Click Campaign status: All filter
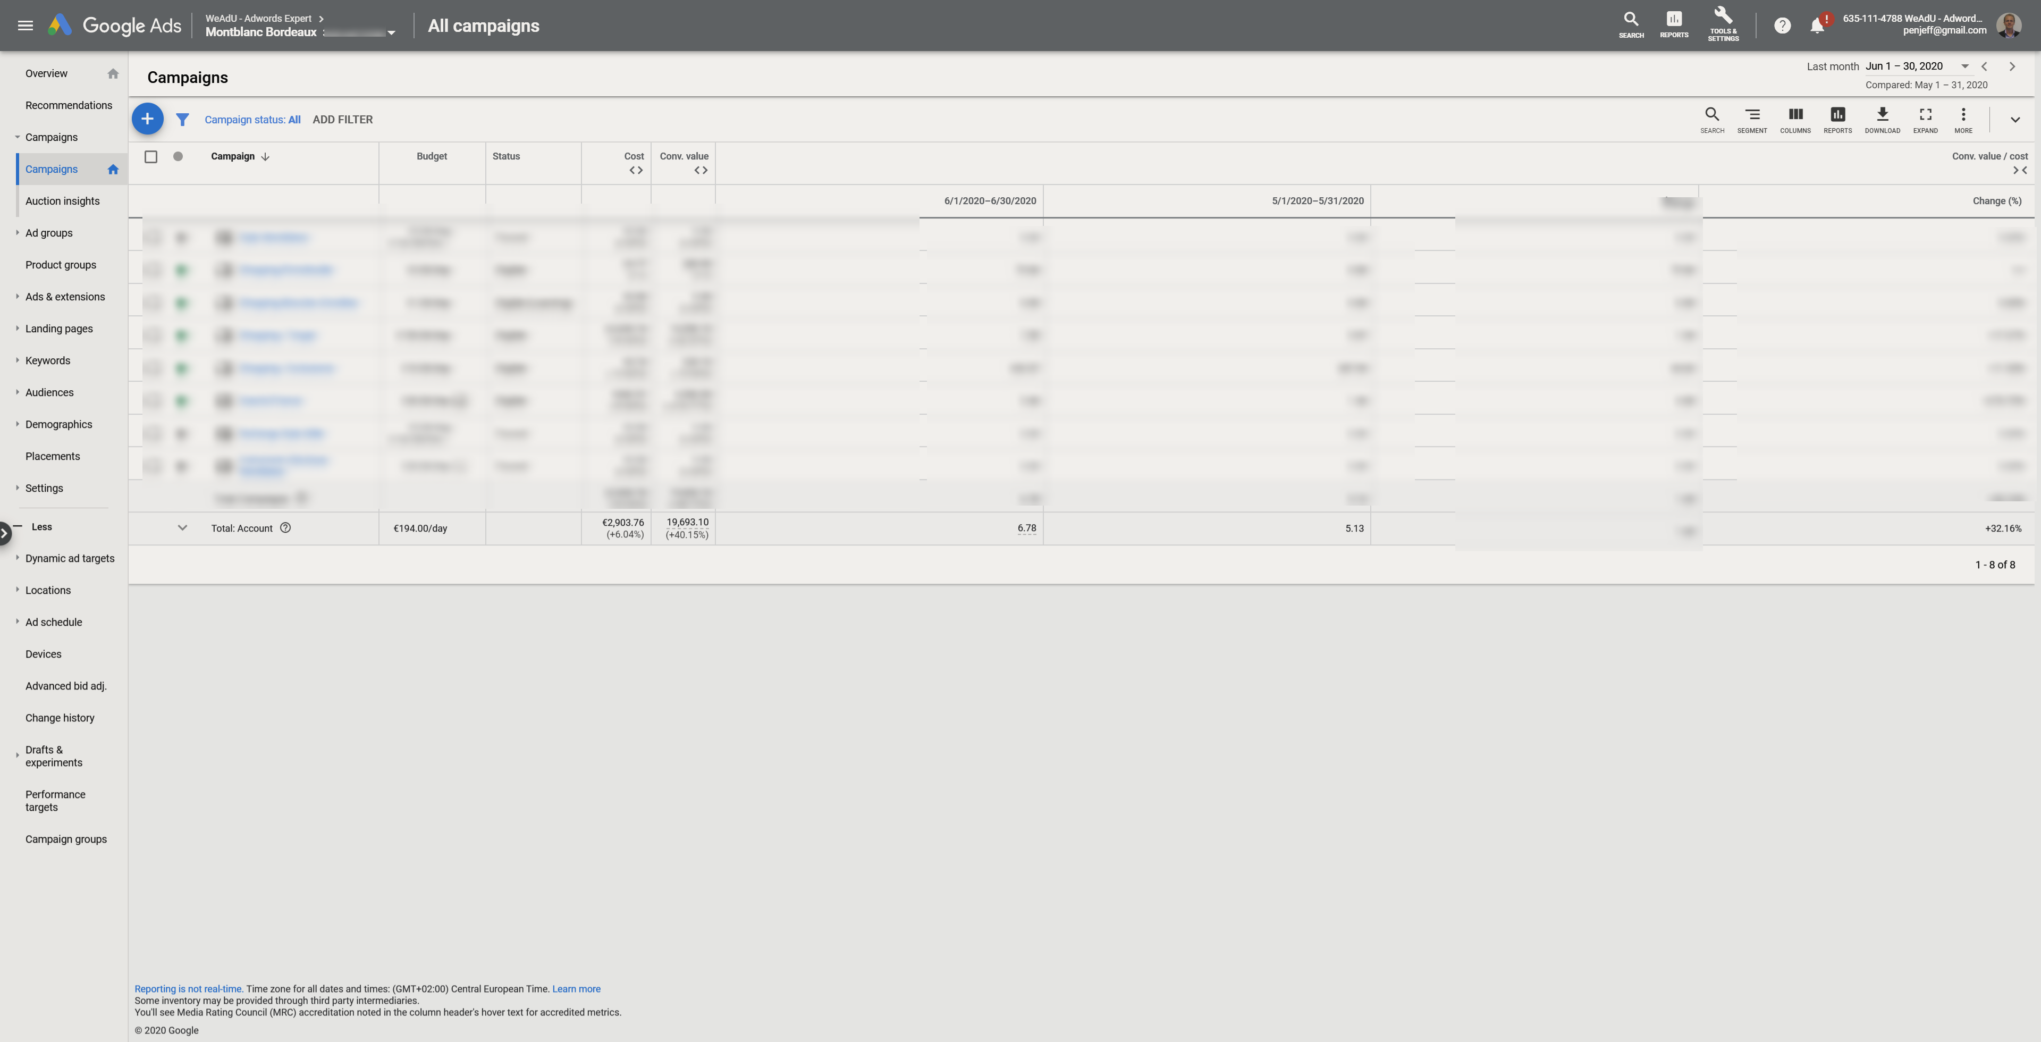2041x1042 pixels. point(252,120)
